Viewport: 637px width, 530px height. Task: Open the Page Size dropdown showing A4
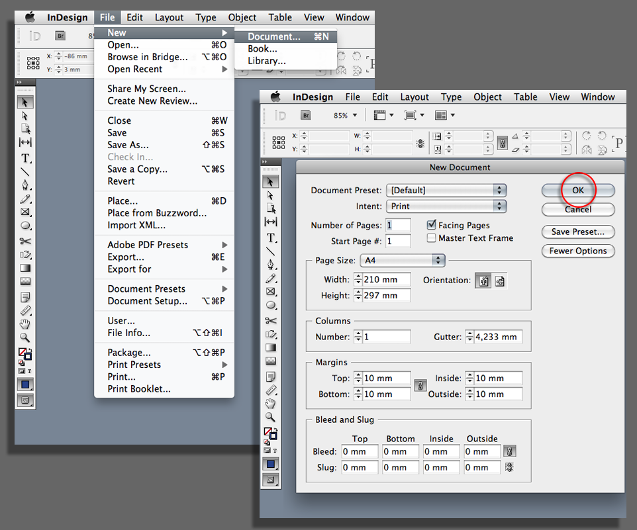pyautogui.click(x=403, y=260)
